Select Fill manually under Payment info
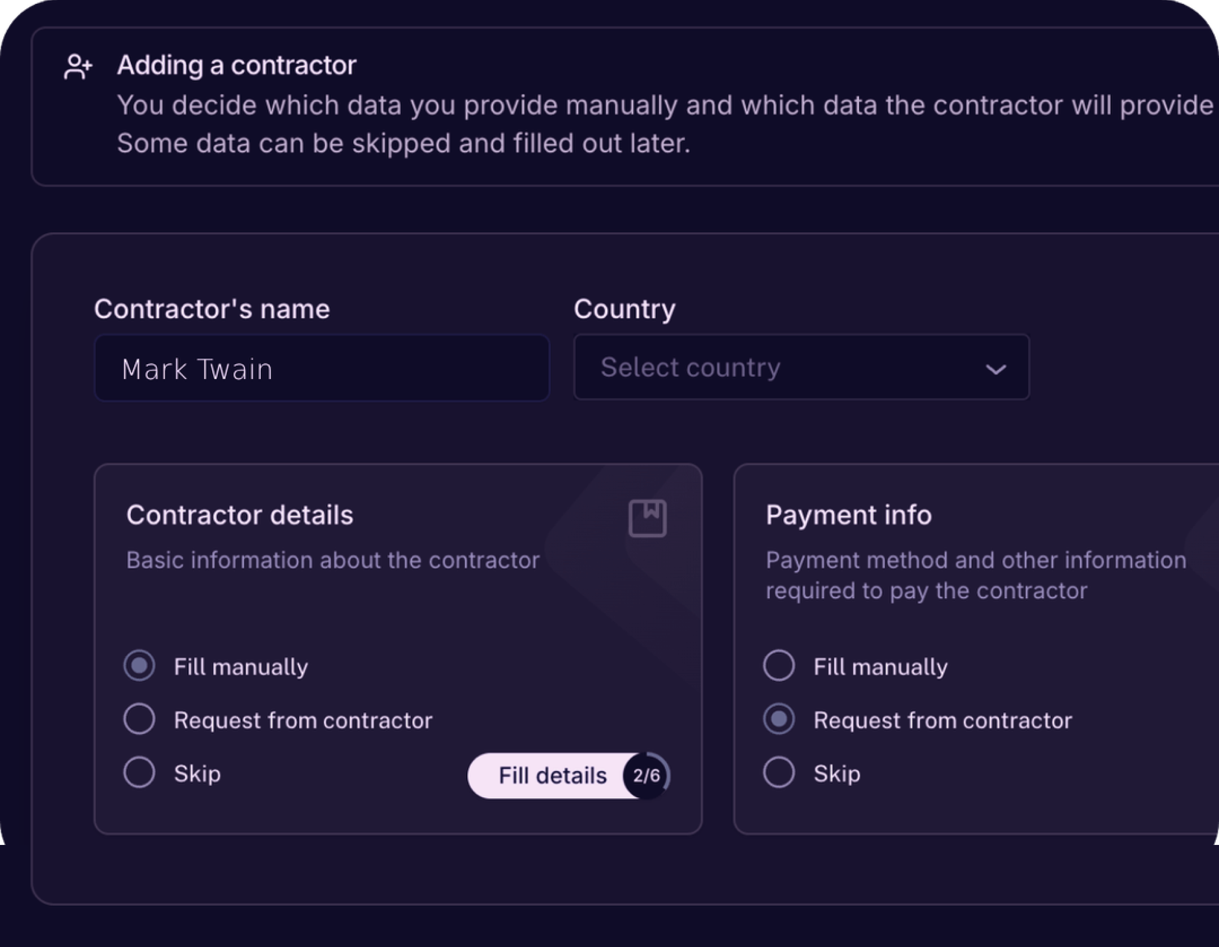 (779, 665)
